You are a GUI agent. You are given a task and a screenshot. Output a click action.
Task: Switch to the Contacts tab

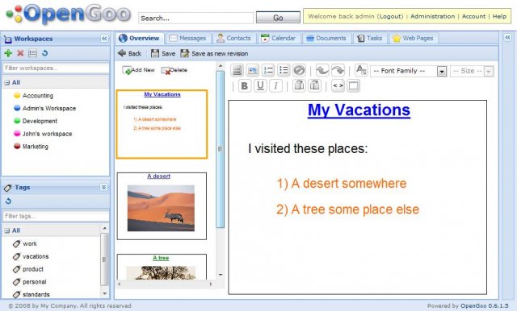coord(233,38)
